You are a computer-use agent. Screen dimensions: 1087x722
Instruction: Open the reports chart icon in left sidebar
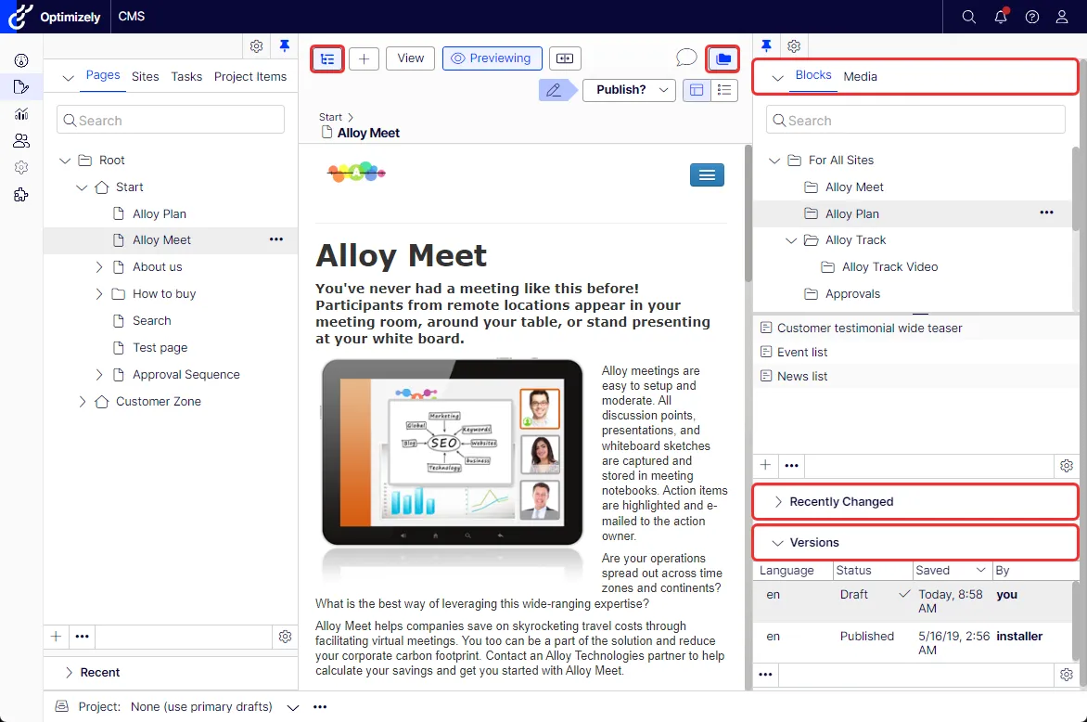(21, 114)
